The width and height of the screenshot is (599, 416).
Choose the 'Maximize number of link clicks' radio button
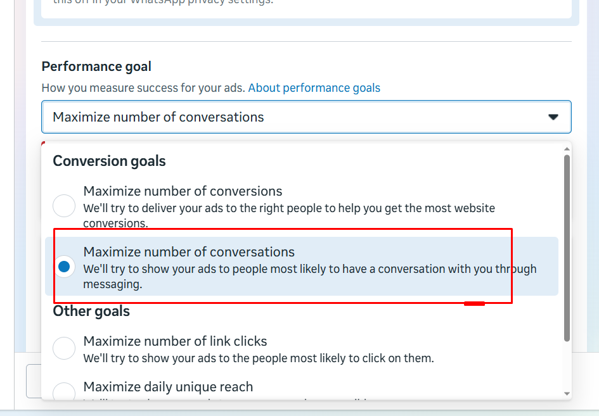[64, 348]
